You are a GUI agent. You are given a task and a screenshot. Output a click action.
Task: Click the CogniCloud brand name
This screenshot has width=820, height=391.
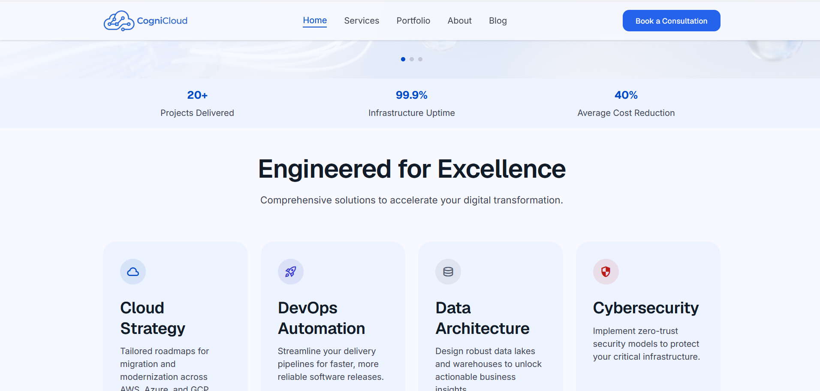[x=162, y=21]
